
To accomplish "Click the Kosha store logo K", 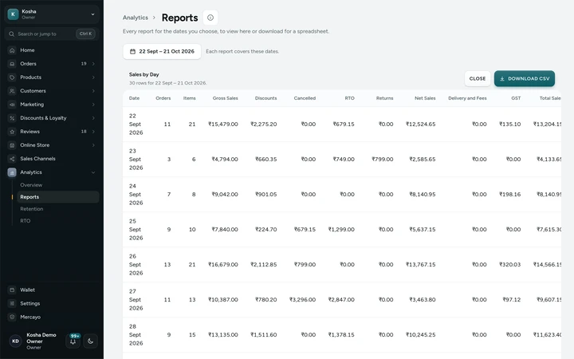I will (14, 14).
